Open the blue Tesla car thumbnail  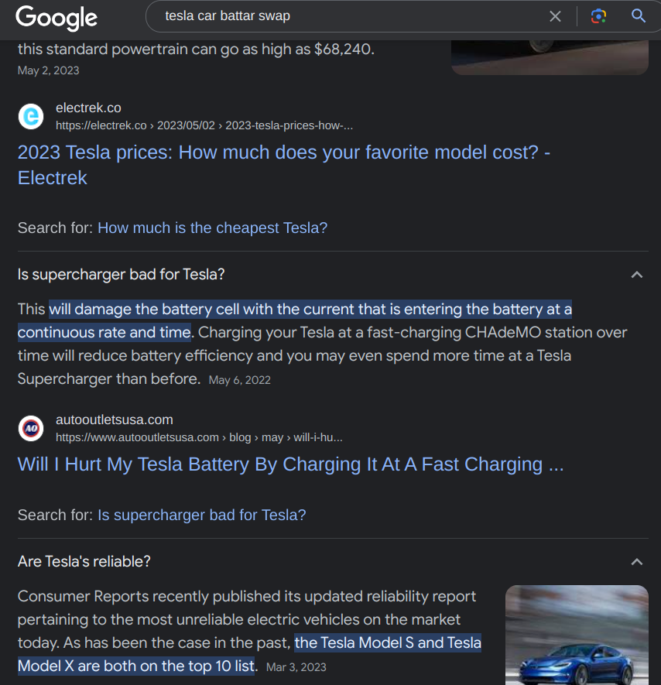pos(577,635)
